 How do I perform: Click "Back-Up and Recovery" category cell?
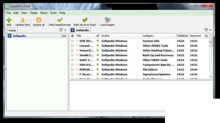pos(158,55)
